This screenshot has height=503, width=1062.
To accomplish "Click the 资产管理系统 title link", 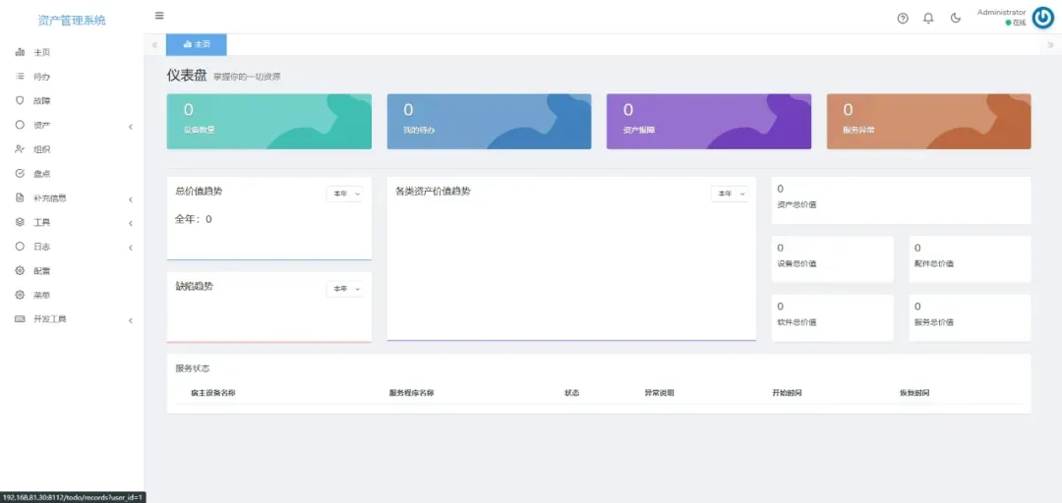I will coord(72,20).
